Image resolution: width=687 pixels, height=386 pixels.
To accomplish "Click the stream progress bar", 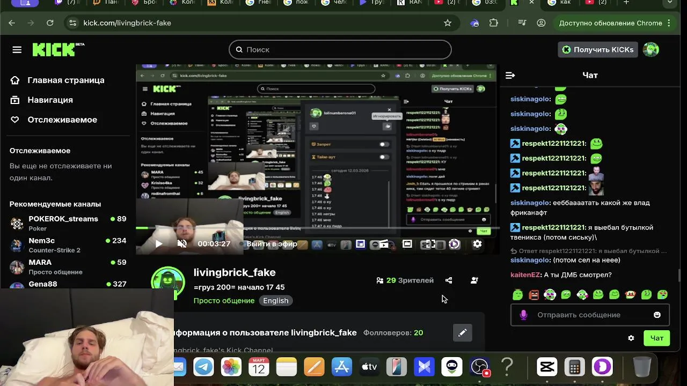I will point(318,228).
